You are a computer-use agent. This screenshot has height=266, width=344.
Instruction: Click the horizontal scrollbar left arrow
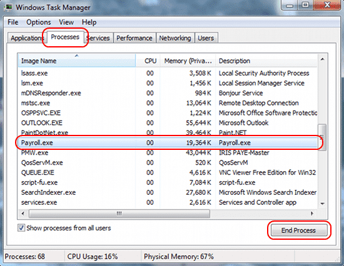point(23,213)
